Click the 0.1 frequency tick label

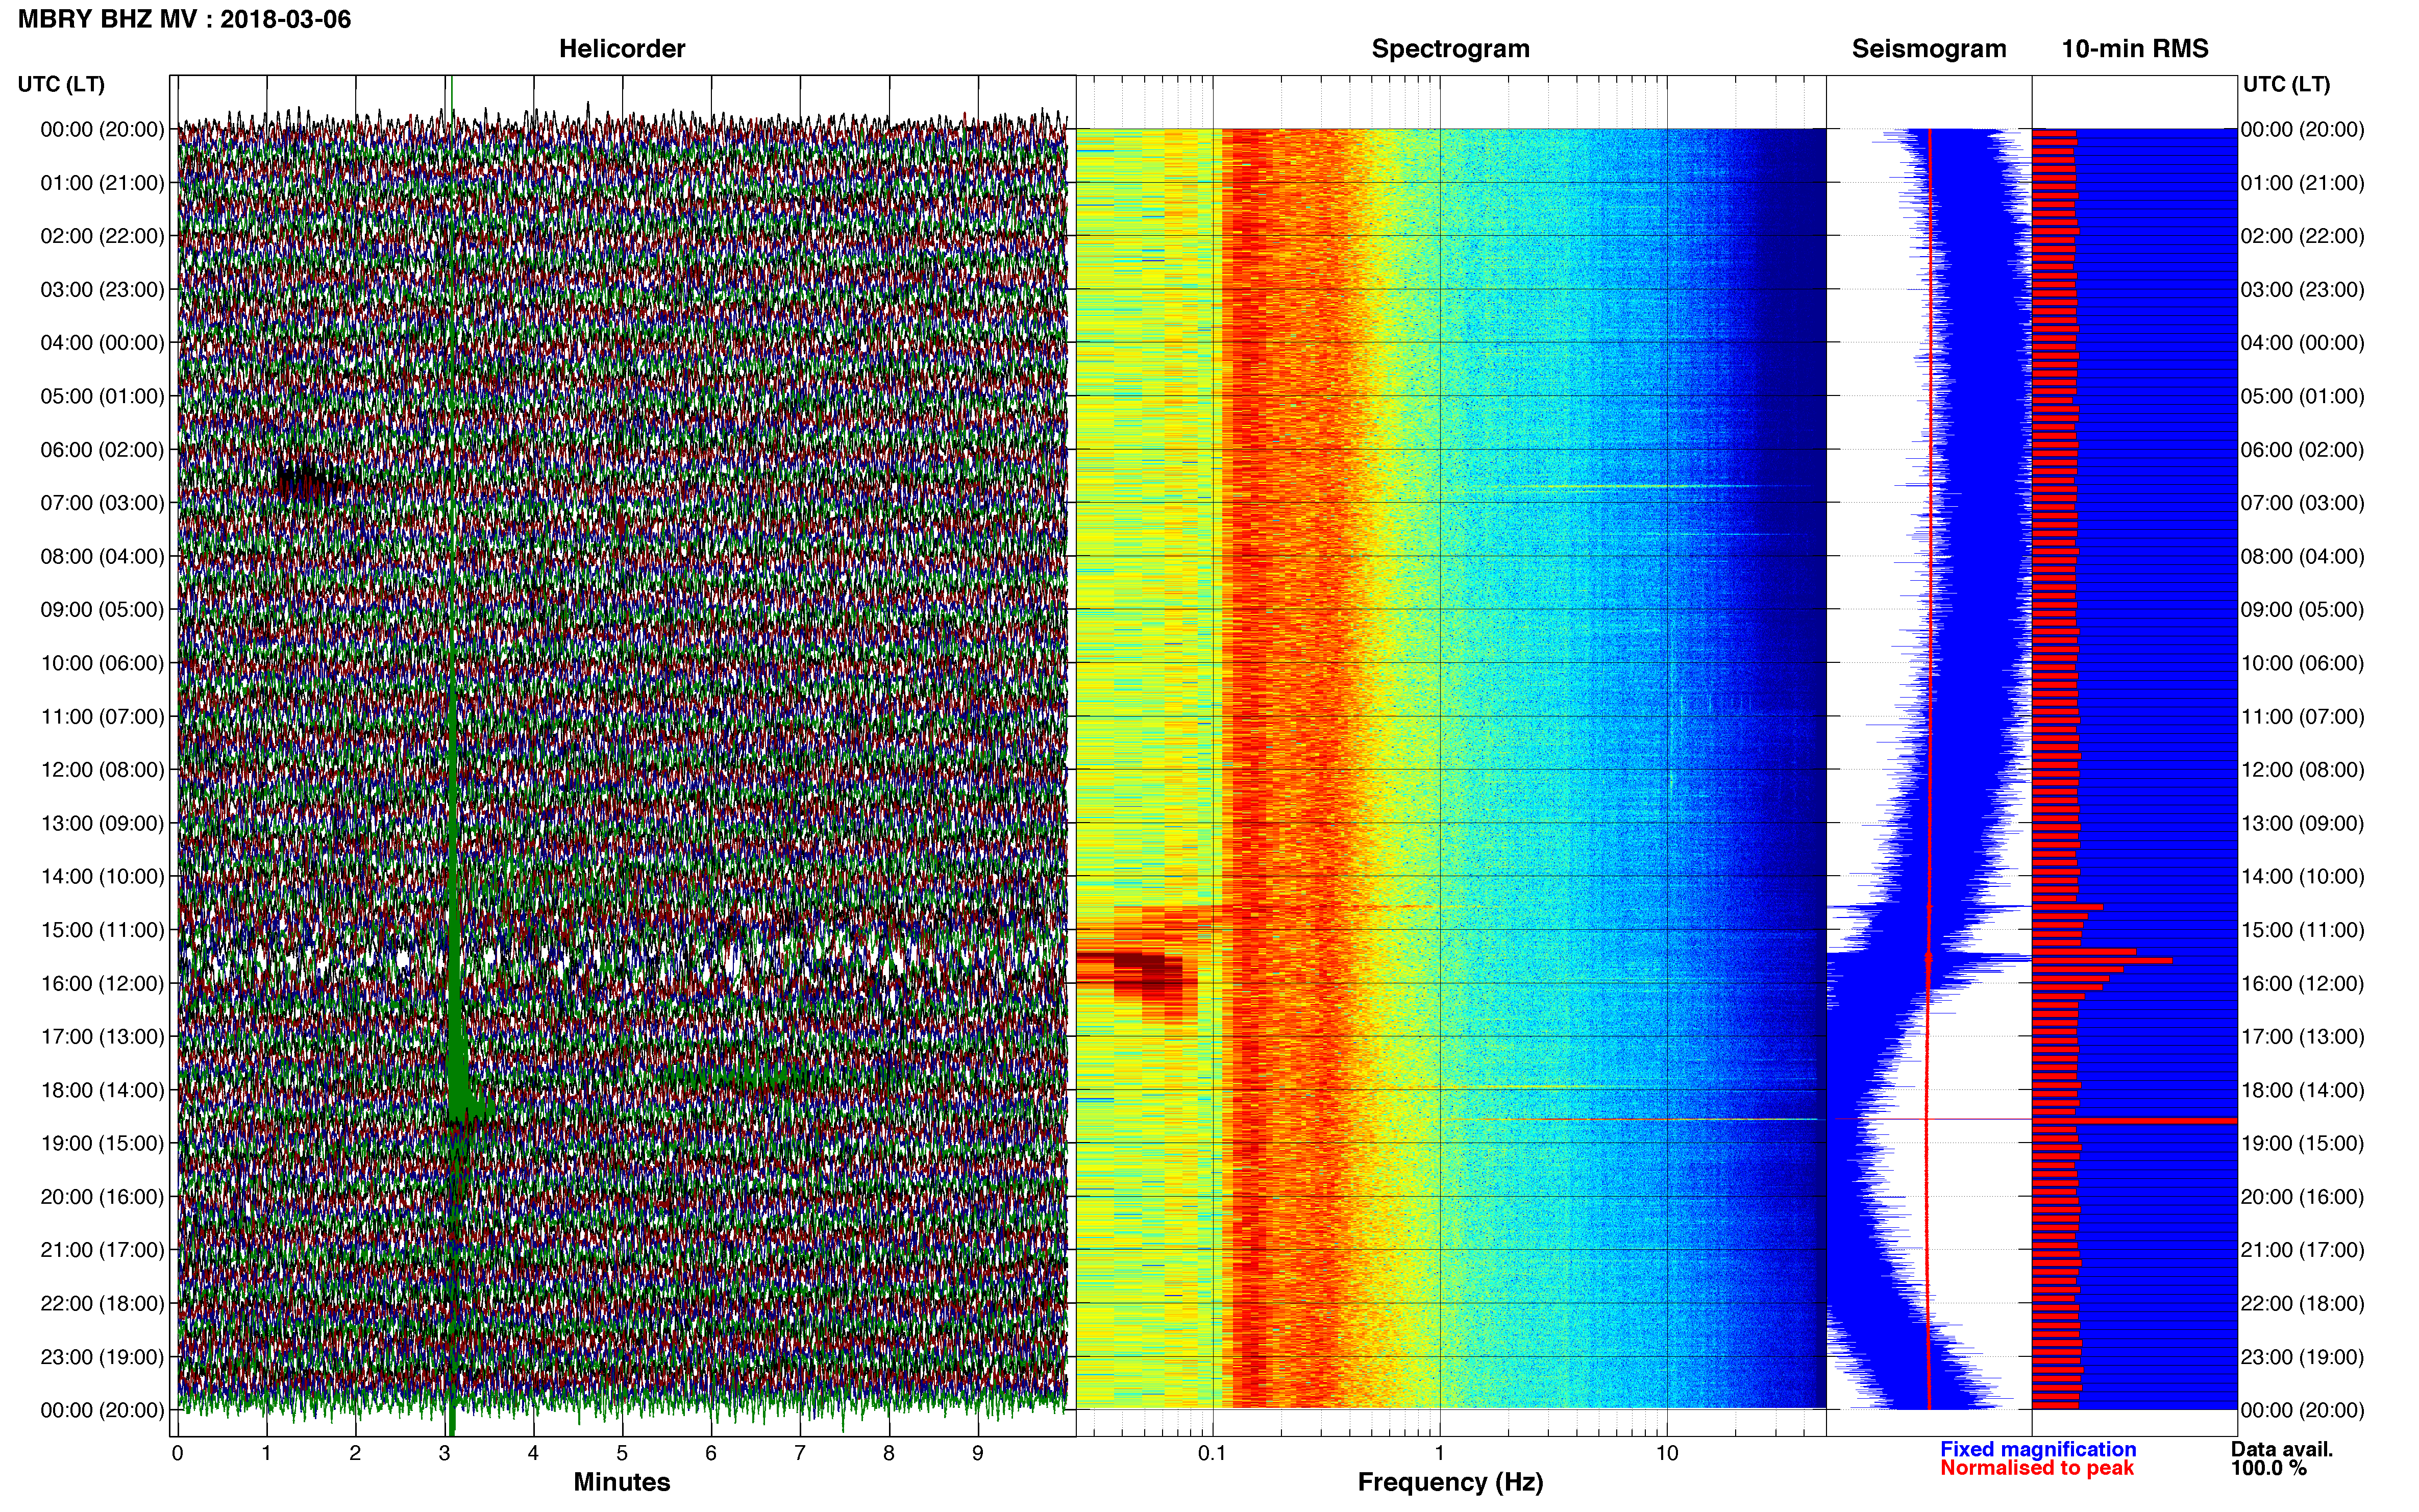tap(1212, 1453)
